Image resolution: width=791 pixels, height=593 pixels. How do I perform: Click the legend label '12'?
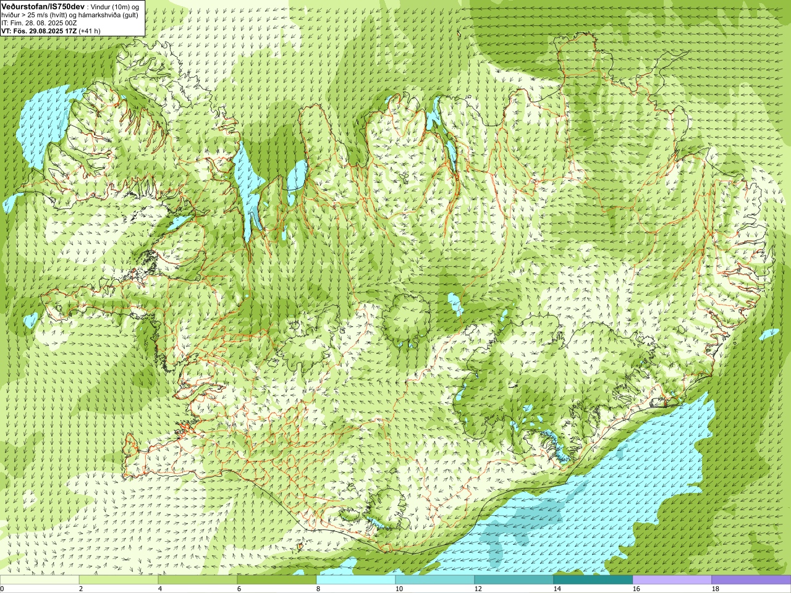click(478, 589)
